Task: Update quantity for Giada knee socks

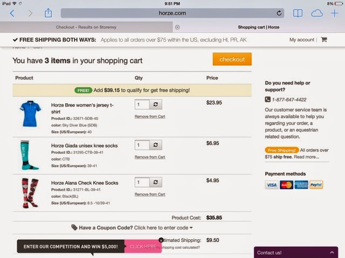Action: click(x=156, y=145)
